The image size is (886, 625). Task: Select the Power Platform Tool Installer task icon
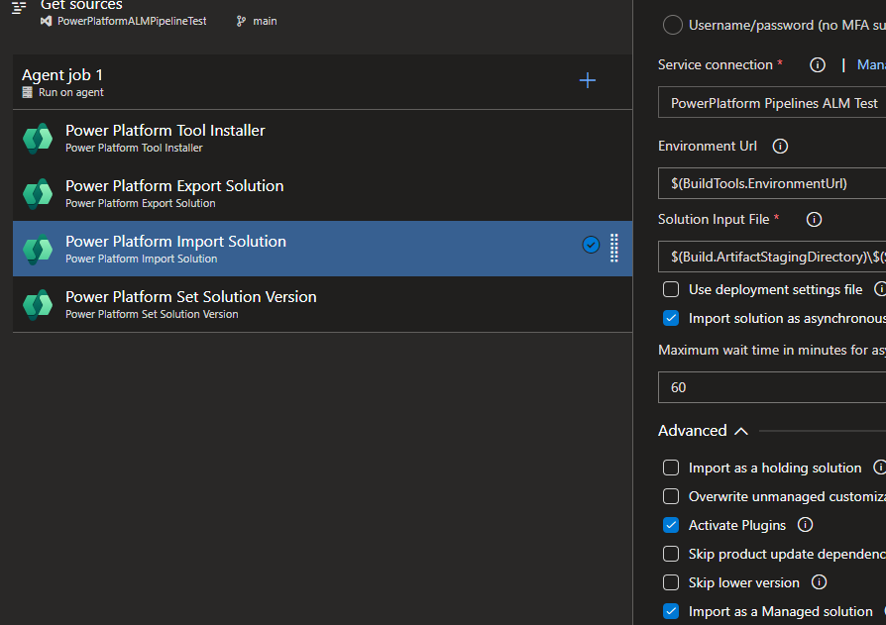pyautogui.click(x=37, y=137)
